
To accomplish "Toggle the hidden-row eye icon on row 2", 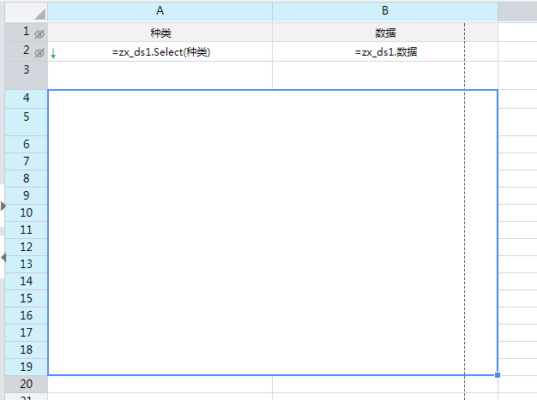I will (x=39, y=53).
